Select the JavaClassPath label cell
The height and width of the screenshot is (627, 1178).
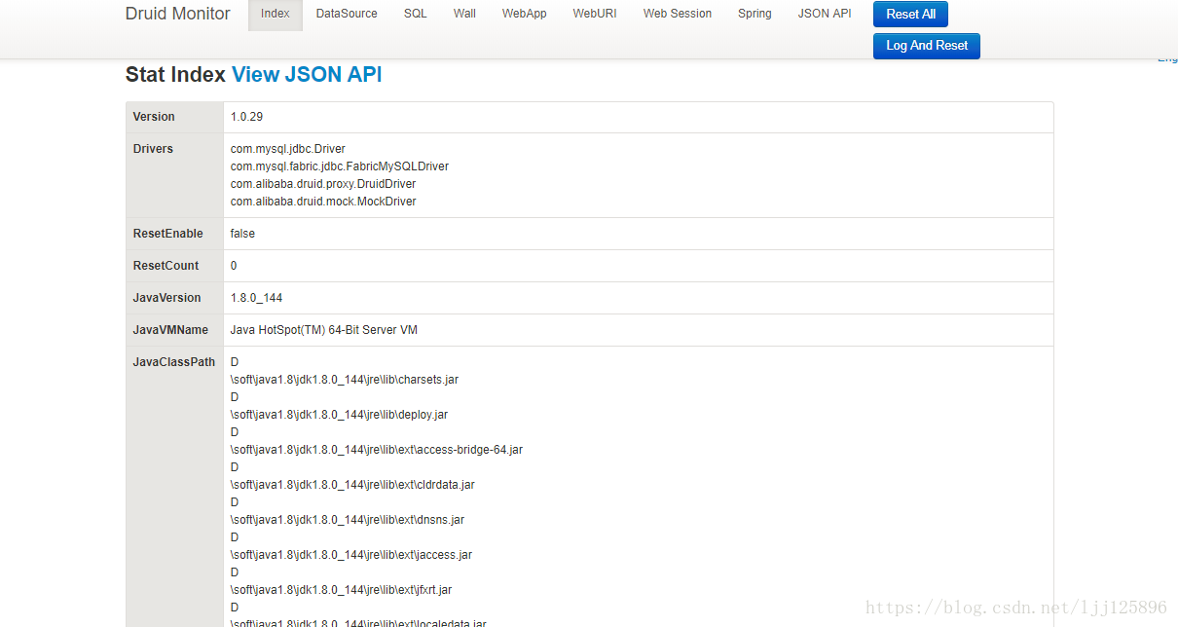coord(175,487)
